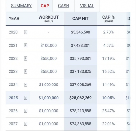The image size is (136, 131).
Task: Select the 17.19% cap percentage for 2022
Action: pyautogui.click(x=108, y=58)
